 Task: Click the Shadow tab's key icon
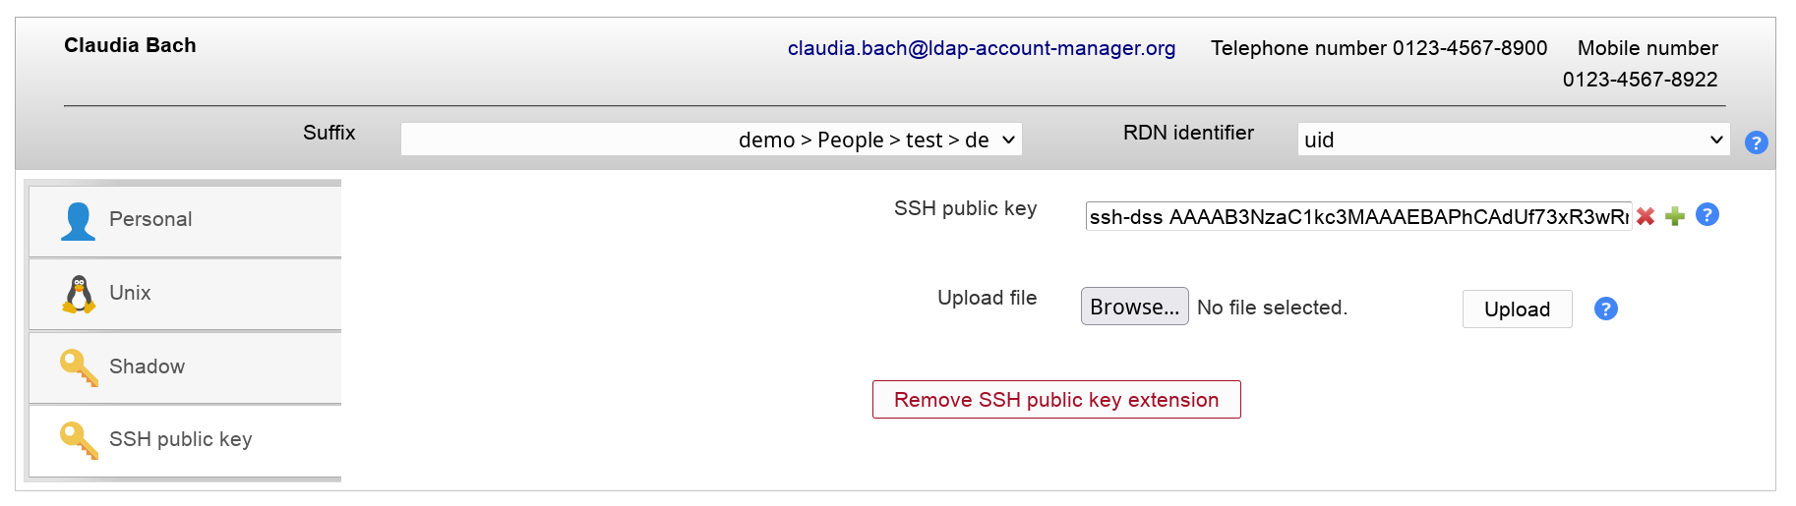[x=79, y=367]
